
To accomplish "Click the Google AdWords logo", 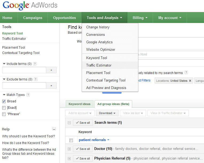I will 30,5.
